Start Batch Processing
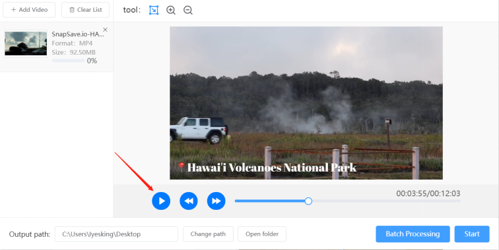 (413, 234)
